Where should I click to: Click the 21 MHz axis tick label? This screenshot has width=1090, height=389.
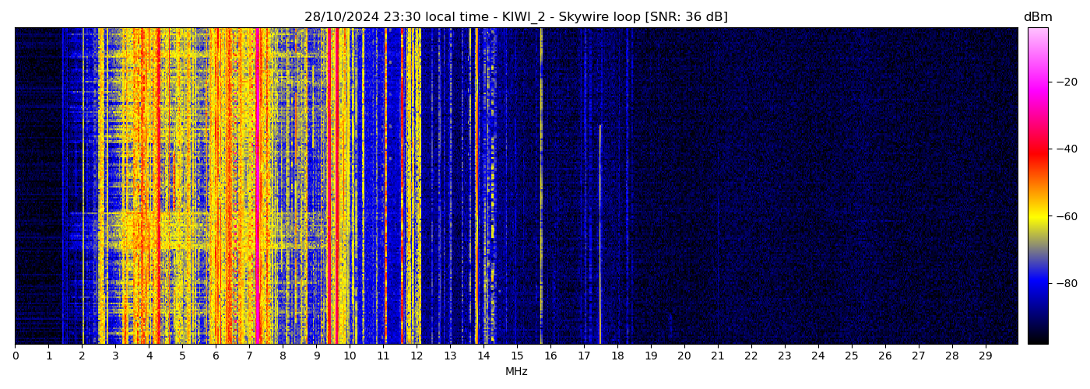(x=717, y=356)
